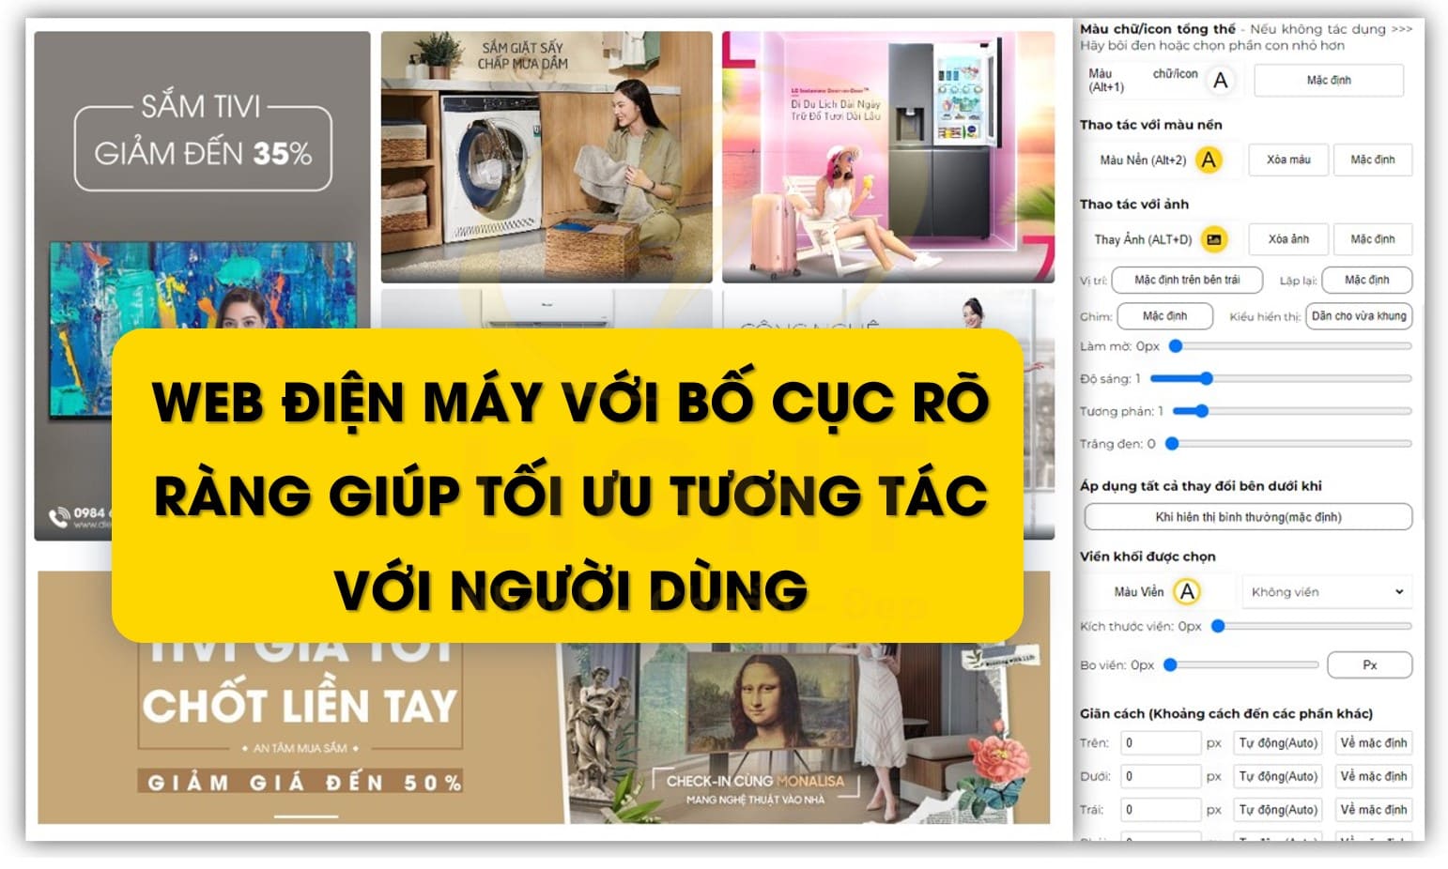Viewport: 1448px width, 869px height.
Task: Click Mặc định next to Xóa ảnh
Action: (x=1372, y=239)
